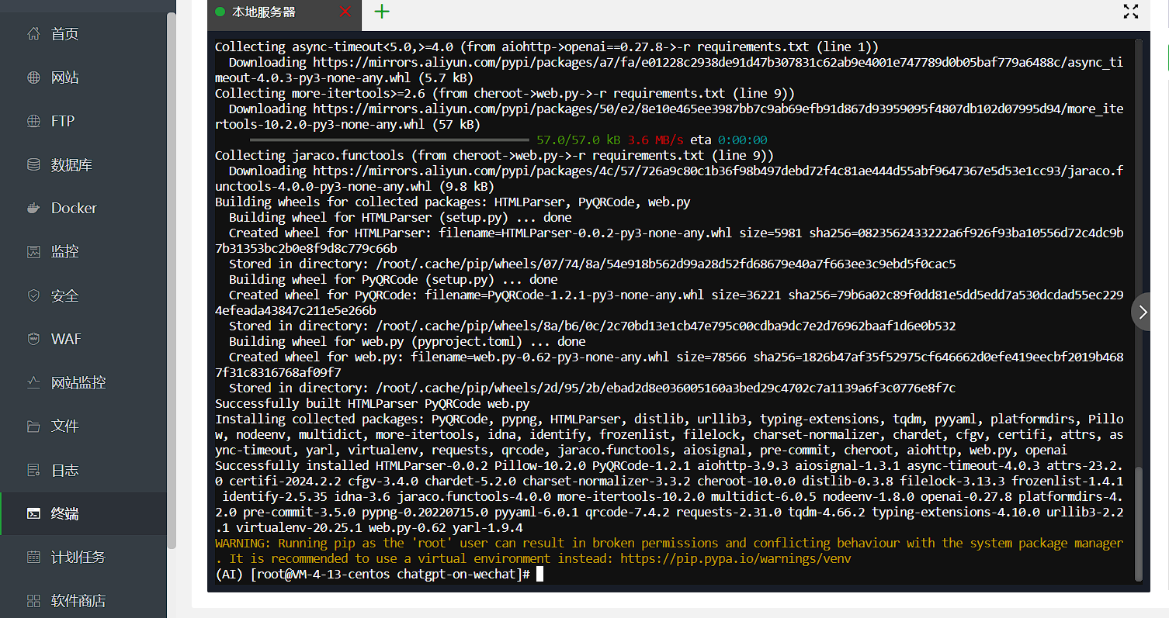The image size is (1169, 618).
Task: Open 软件商店 menu item
Action: coord(83,600)
